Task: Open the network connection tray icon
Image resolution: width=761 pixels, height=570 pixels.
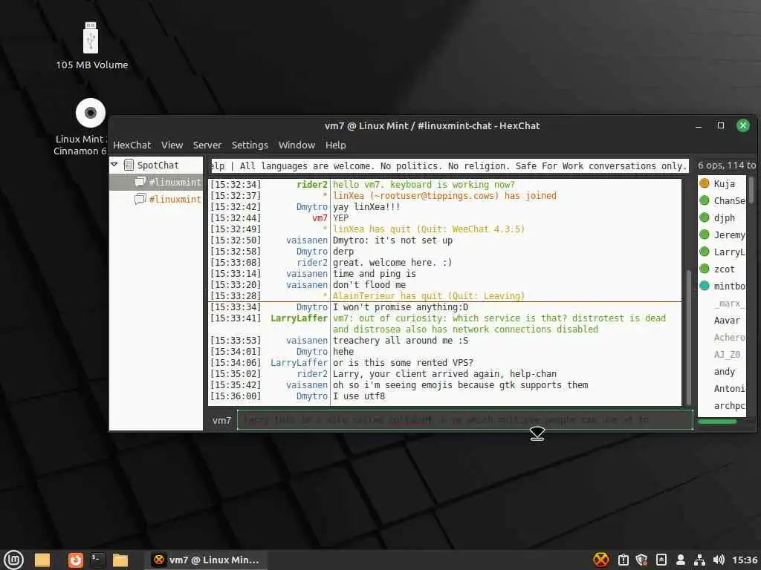Action: click(x=699, y=560)
